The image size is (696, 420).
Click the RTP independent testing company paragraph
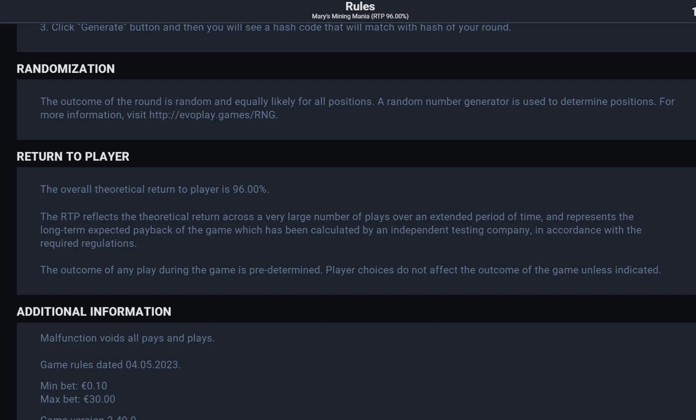[341, 230]
